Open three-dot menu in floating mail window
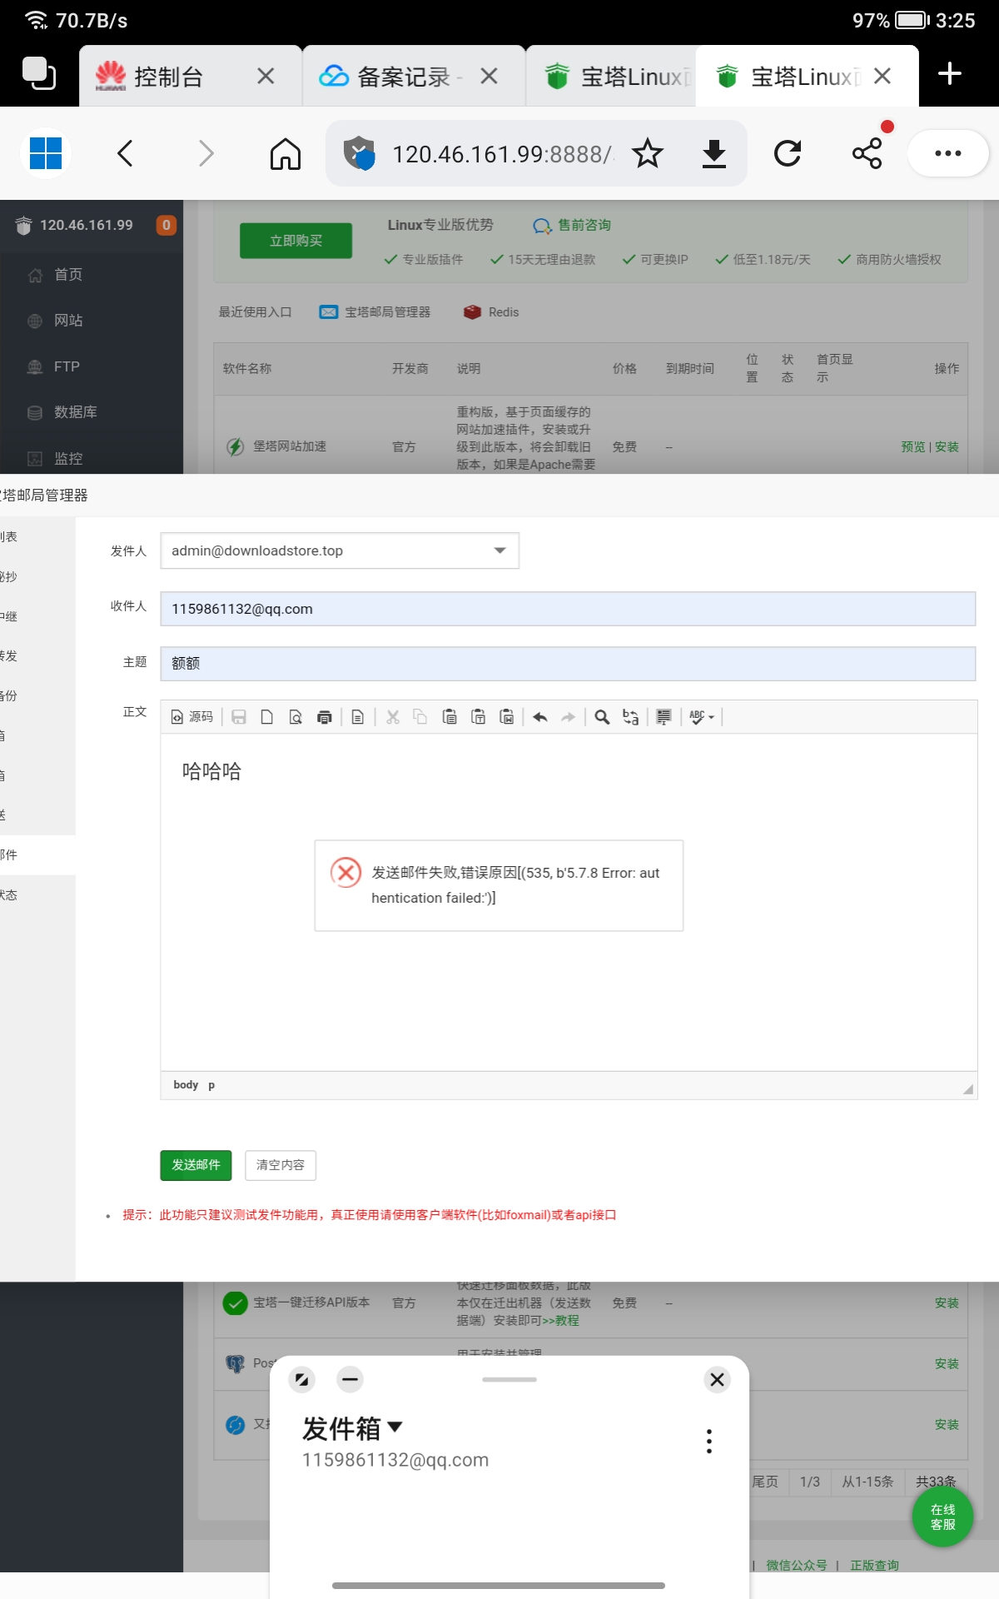 coord(709,1442)
